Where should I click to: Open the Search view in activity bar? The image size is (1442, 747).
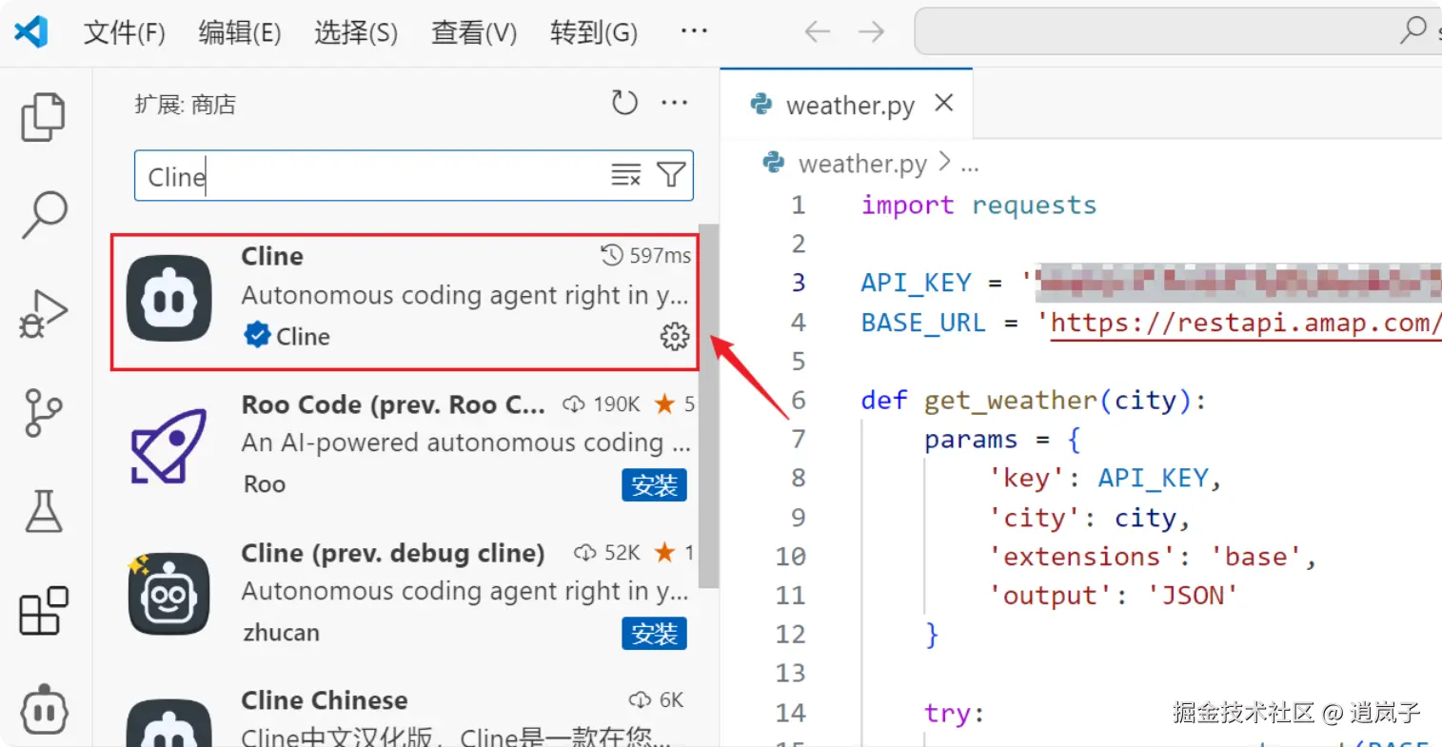point(44,214)
